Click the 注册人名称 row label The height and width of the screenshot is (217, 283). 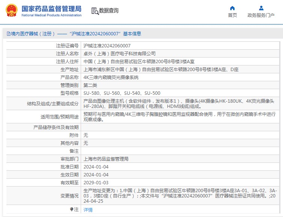click(x=67, y=54)
